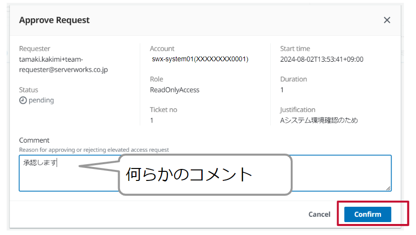Click the Cancel button
Screen dimensions: 416x235
pos(319,214)
